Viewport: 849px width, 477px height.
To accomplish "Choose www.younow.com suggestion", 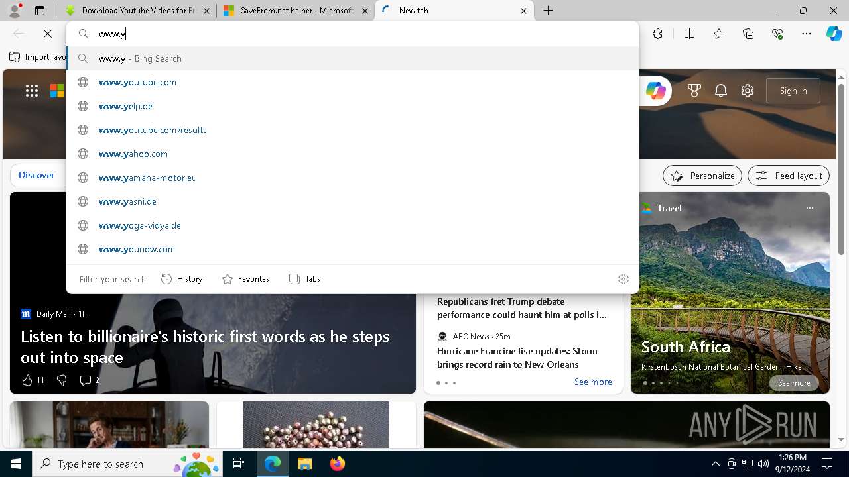I will pos(352,249).
